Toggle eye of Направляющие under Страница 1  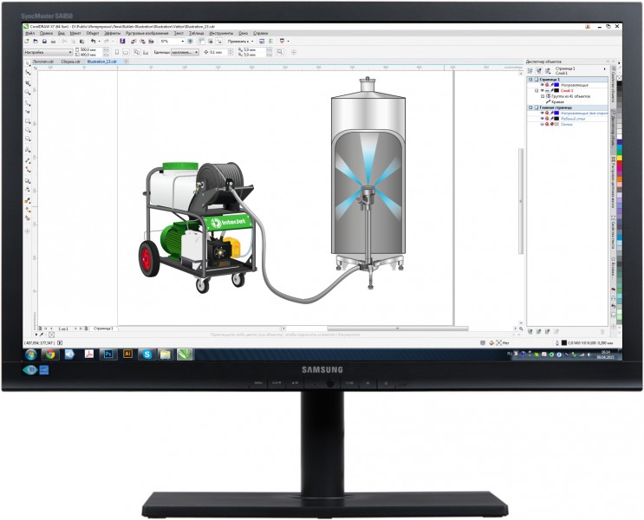(542, 85)
